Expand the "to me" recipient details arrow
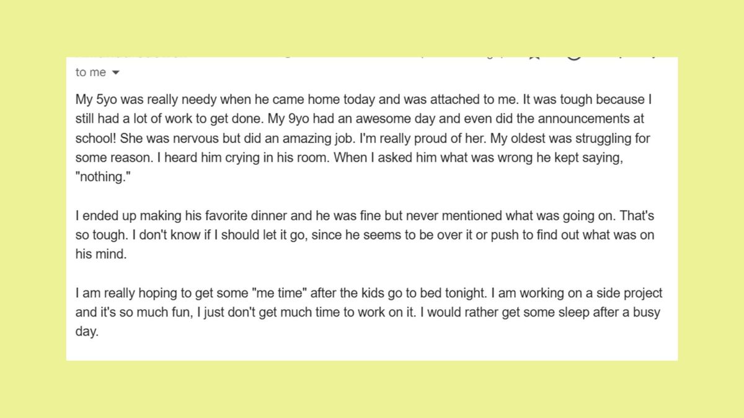Viewport: 744px width, 418px height. (x=115, y=72)
